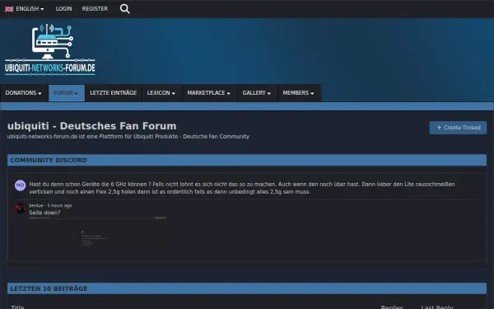The width and height of the screenshot is (494, 309).
Task: Open the Register link
Action: click(x=95, y=9)
